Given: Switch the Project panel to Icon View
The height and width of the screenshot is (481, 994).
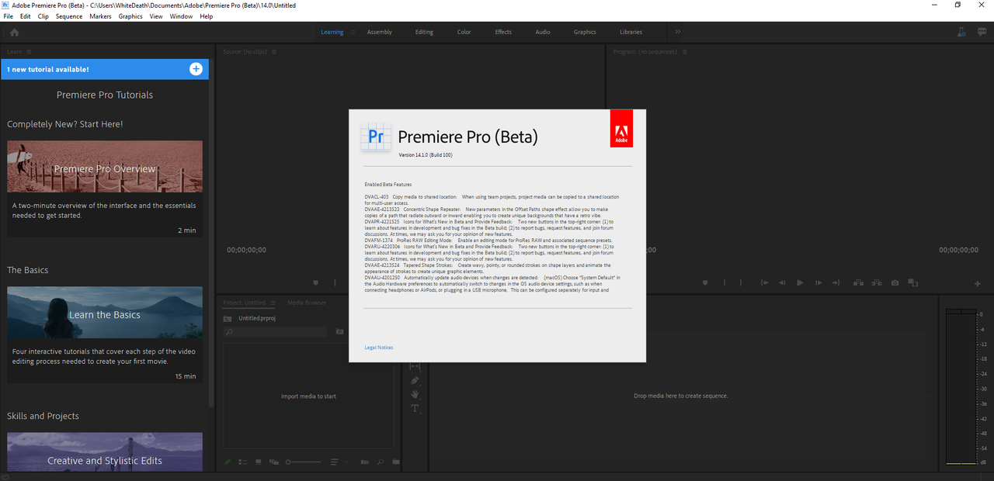Looking at the screenshot, I should pos(259,462).
